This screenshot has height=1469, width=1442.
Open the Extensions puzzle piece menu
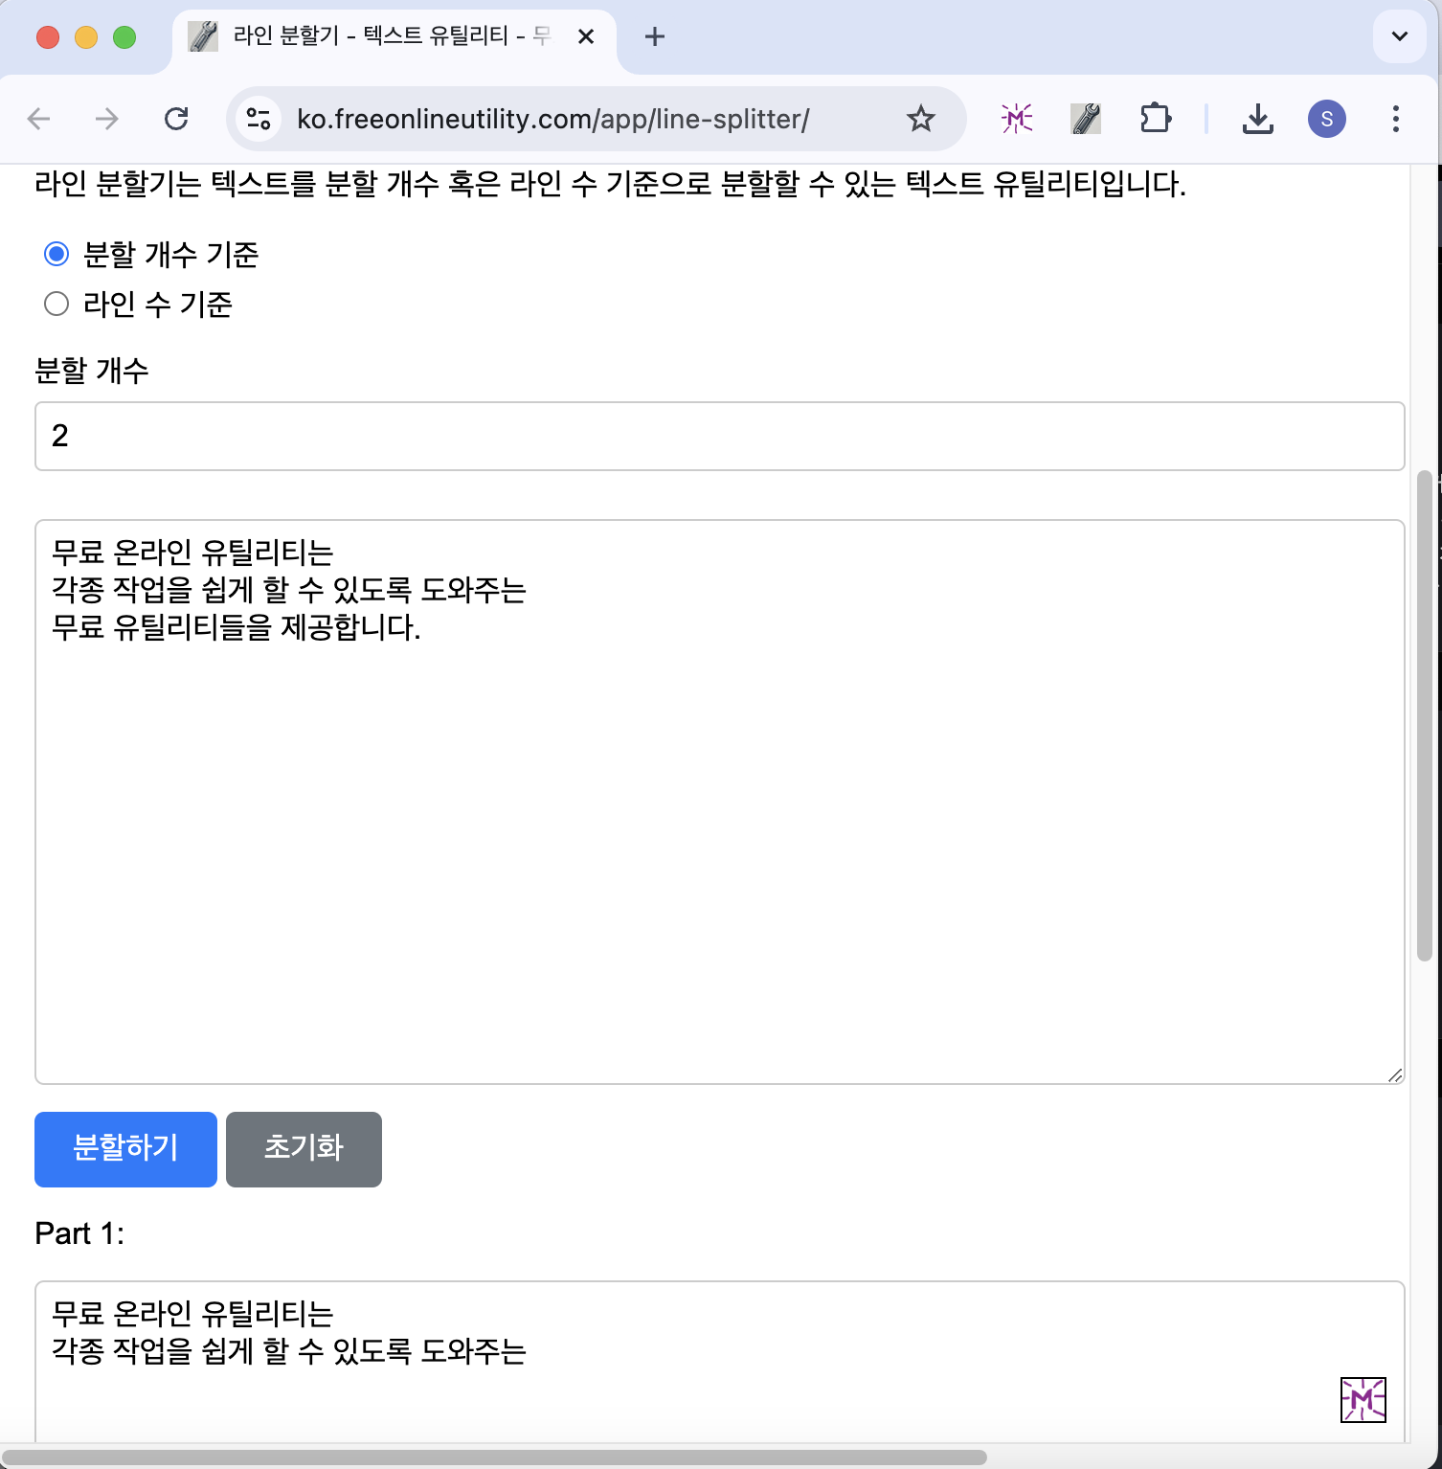pos(1156,119)
